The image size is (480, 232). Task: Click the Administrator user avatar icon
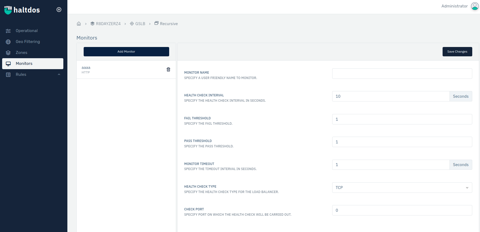click(475, 6)
